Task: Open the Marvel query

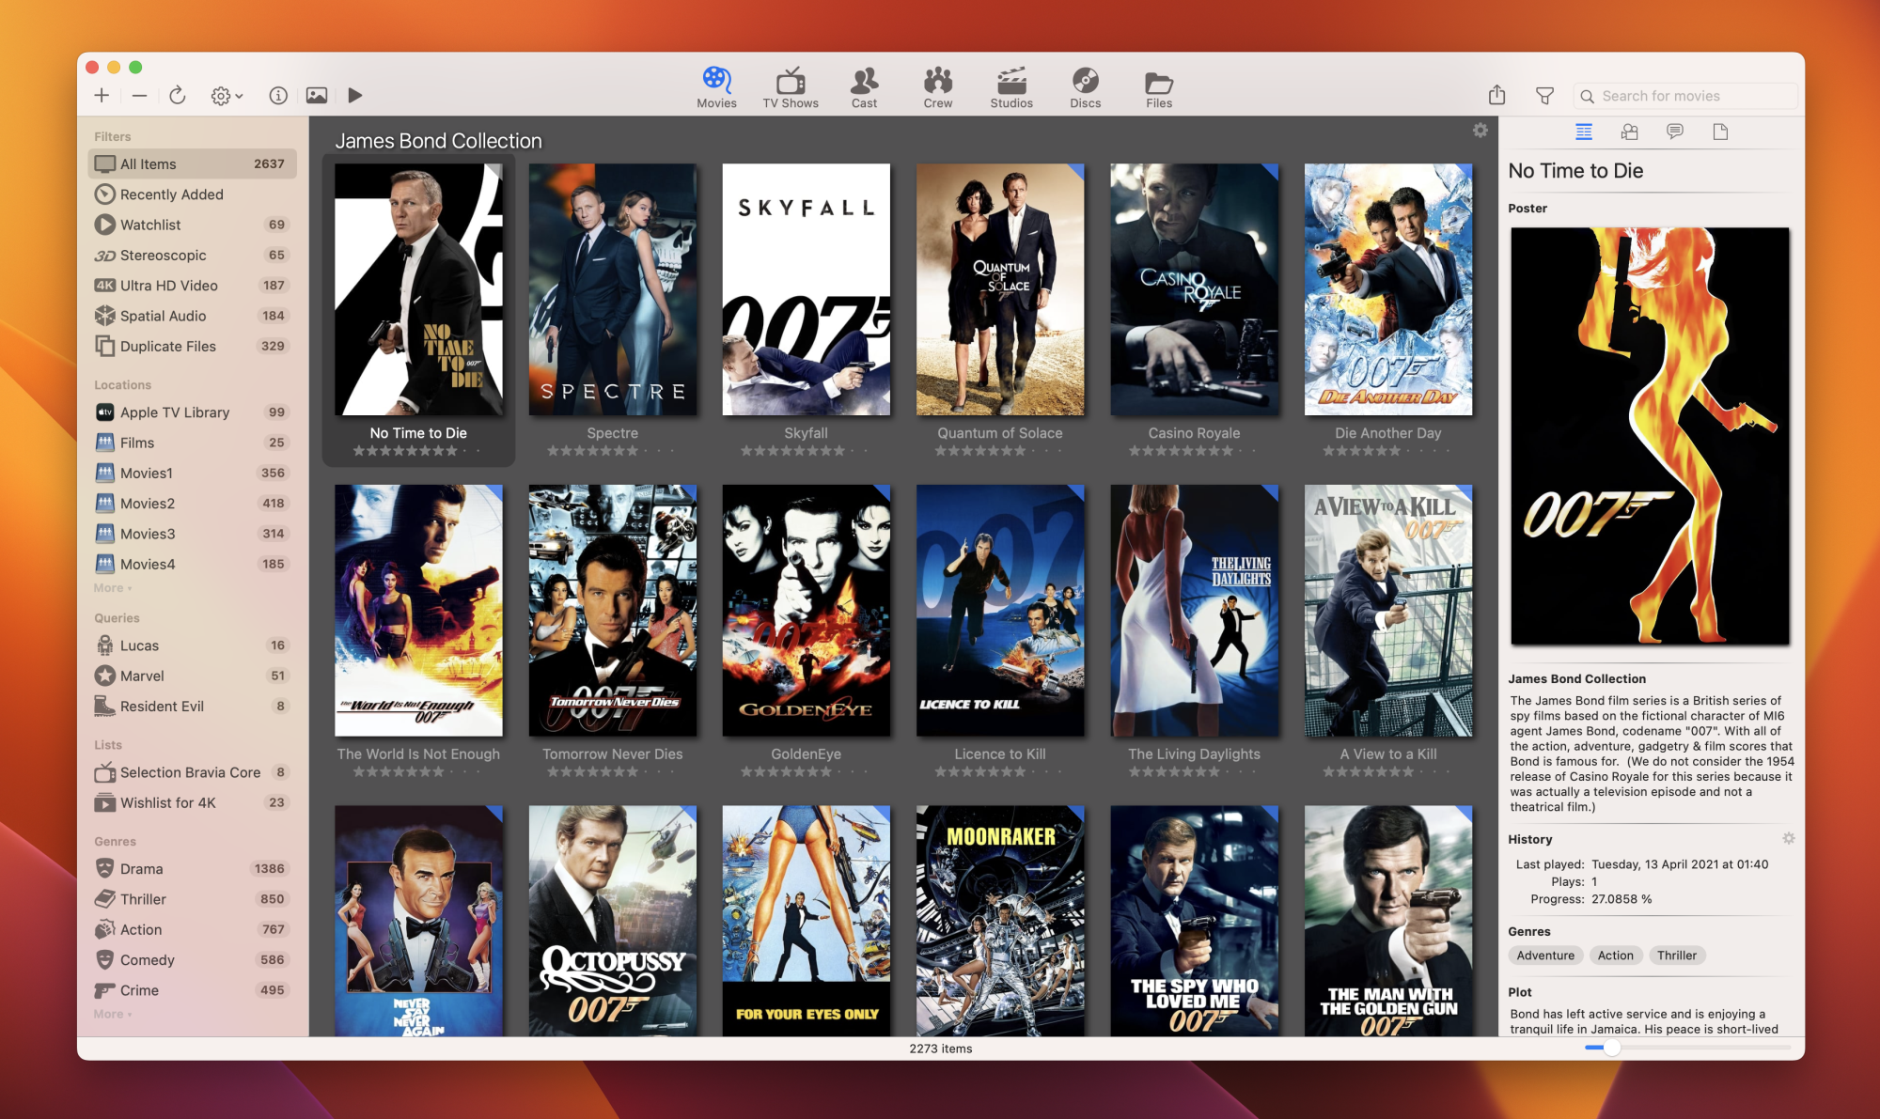Action: 193,676
